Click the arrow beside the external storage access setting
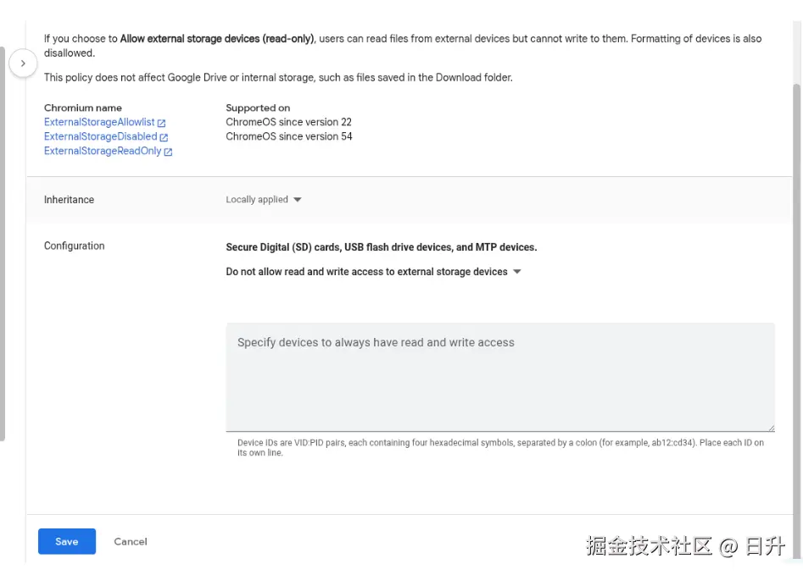Image resolution: width=803 pixels, height=575 pixels. (517, 272)
